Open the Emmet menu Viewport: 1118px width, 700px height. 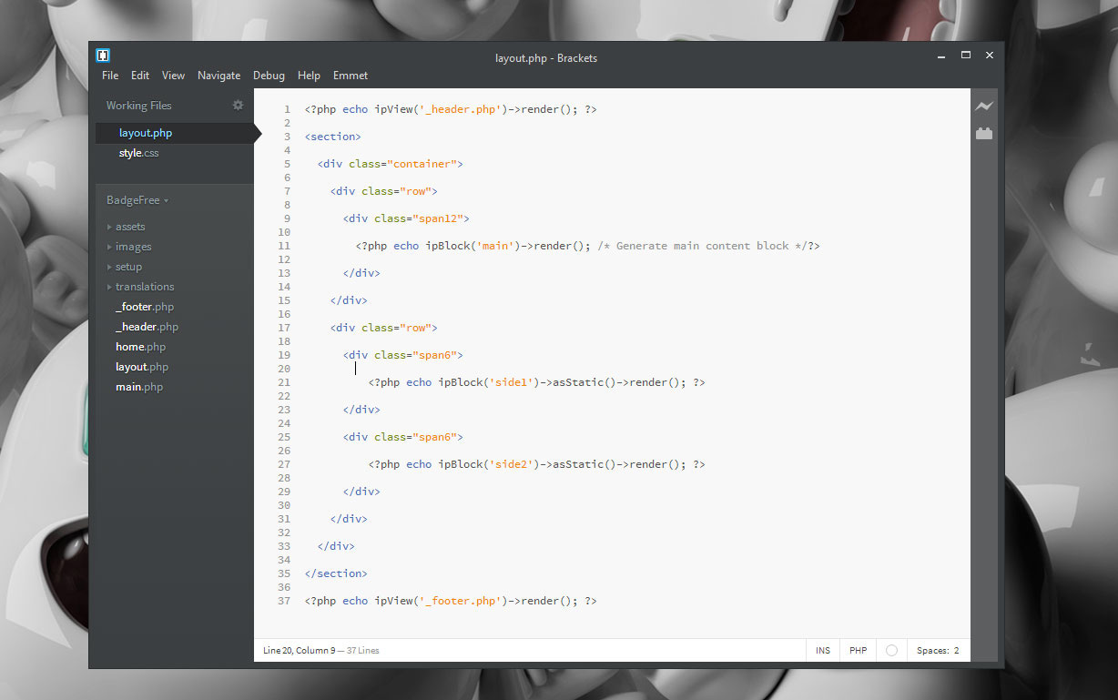point(351,76)
